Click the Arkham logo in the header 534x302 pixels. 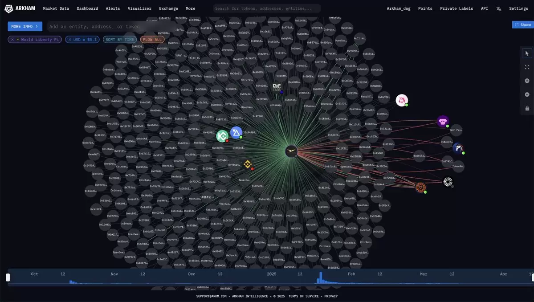20,8
